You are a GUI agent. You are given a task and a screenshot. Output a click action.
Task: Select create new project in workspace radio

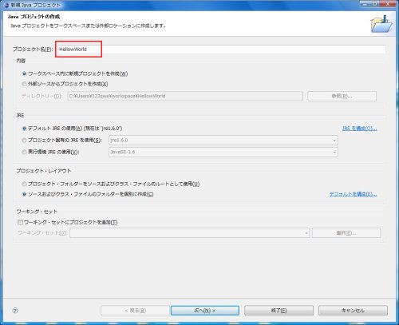pyautogui.click(x=24, y=73)
